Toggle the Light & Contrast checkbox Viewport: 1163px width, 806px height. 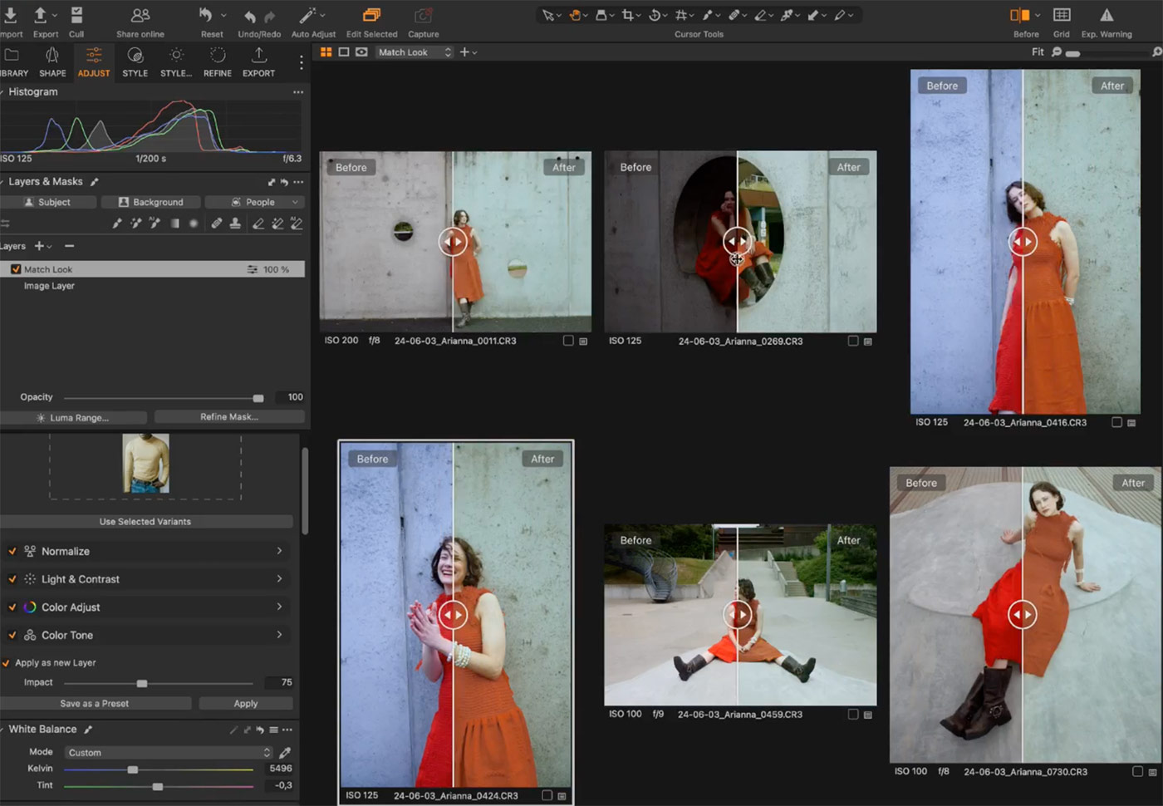click(12, 579)
